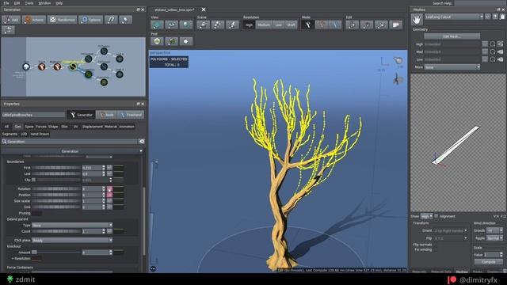Click the Node button in Properties
The height and width of the screenshot is (285, 507).
106,115
